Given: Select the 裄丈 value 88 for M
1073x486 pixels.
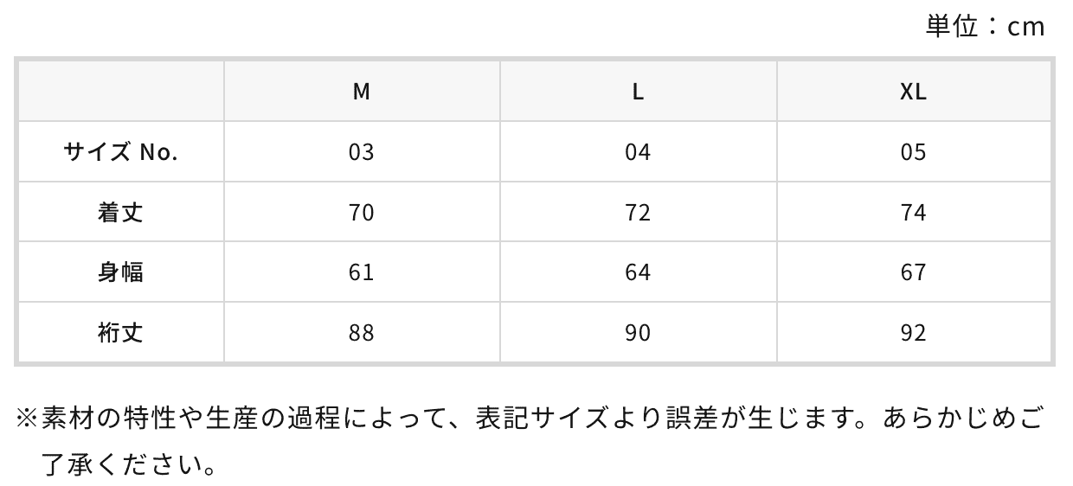Looking at the screenshot, I should 362,332.
